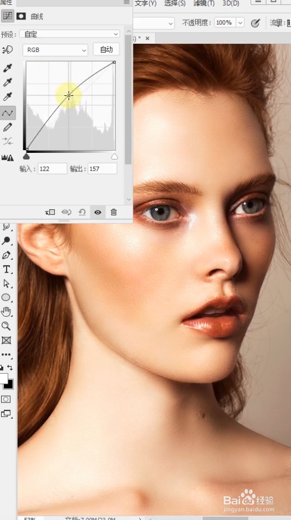Screen dimensions: 291x520
Task: Choose edit points curve mode
Action: (x=7, y=113)
